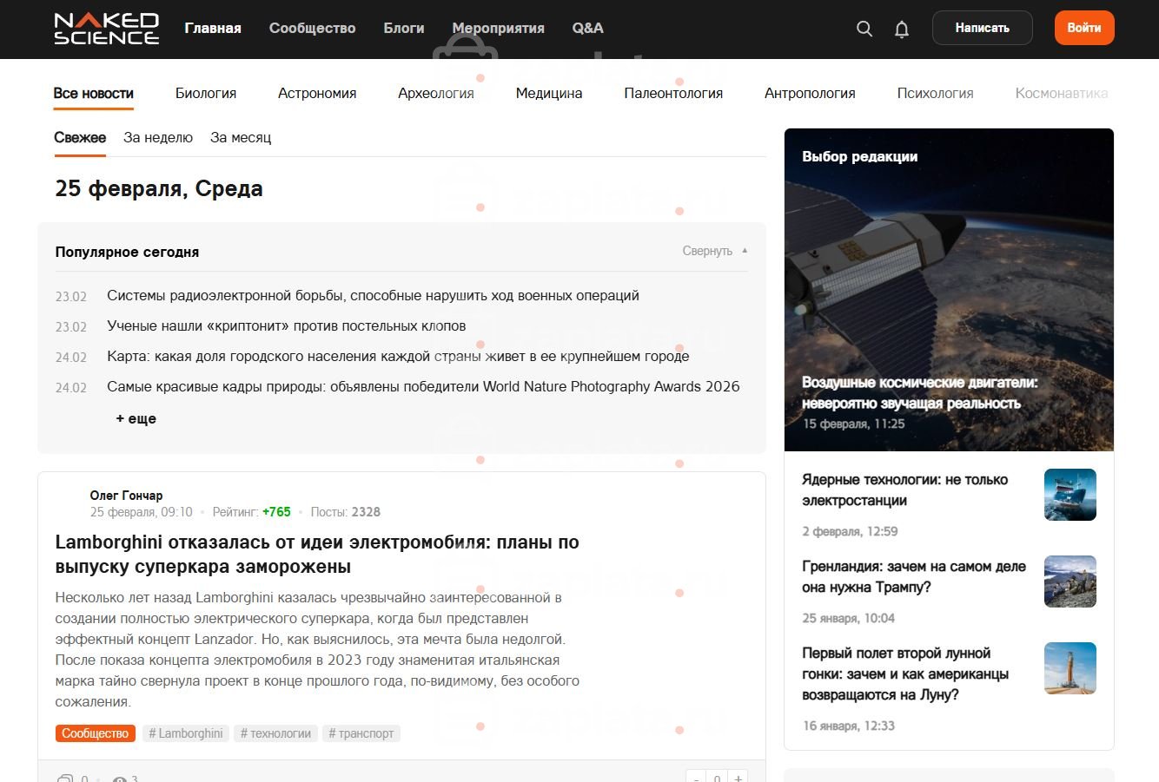The width and height of the screenshot is (1159, 782).
Task: Click the date 2 февраля, 12:59
Action: [x=851, y=531]
